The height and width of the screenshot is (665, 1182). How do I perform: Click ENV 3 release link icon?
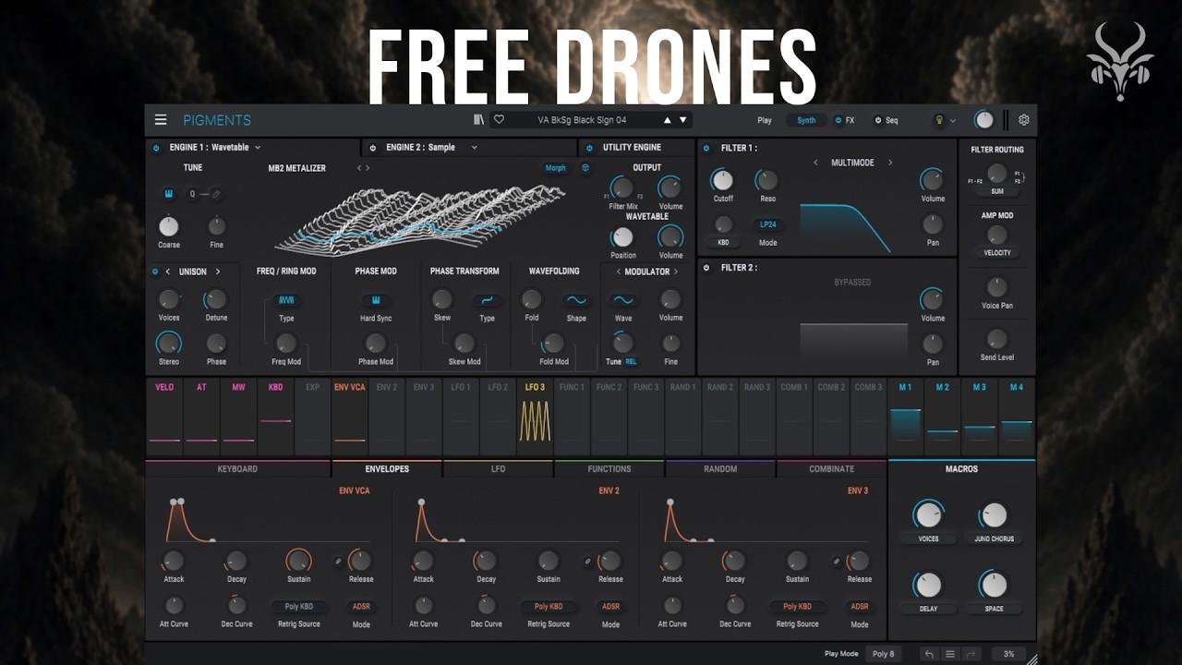[x=837, y=561]
